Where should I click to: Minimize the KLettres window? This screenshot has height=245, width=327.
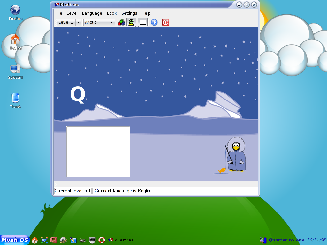(239, 4)
